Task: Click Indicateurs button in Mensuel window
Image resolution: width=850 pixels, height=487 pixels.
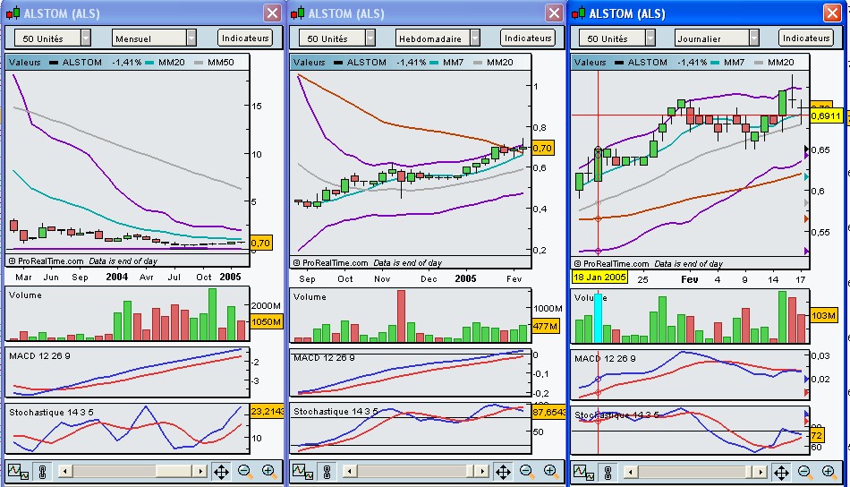Action: point(245,38)
